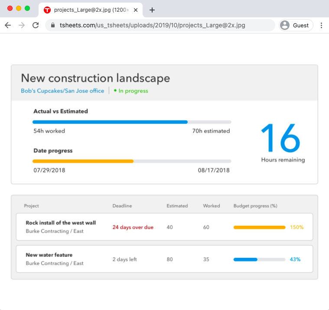The image size is (329, 310).
Task: Open the Guest profile button
Action: click(x=296, y=25)
